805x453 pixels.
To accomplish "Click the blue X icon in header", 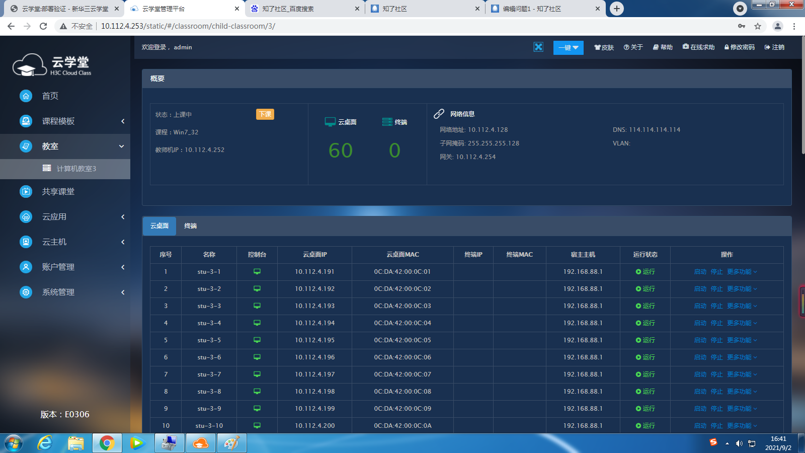I will pyautogui.click(x=538, y=47).
